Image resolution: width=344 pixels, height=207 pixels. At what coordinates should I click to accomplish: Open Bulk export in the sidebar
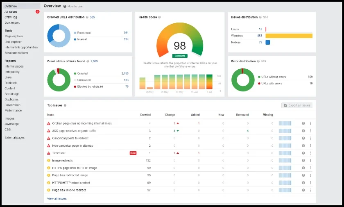pyautogui.click(x=12, y=23)
